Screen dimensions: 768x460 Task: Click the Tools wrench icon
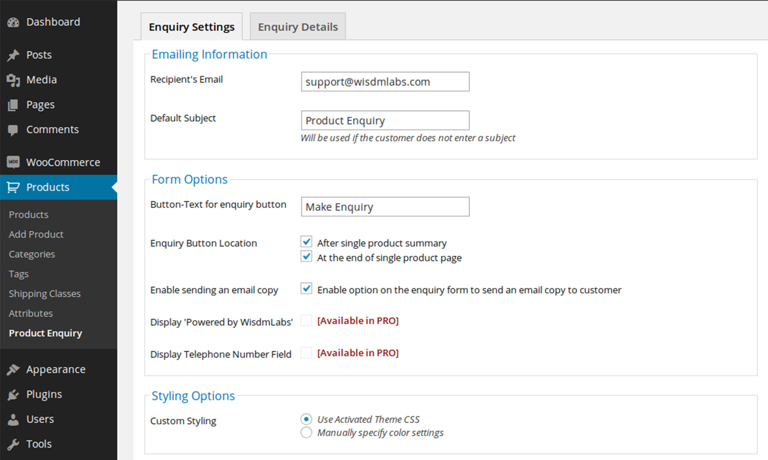(x=13, y=444)
